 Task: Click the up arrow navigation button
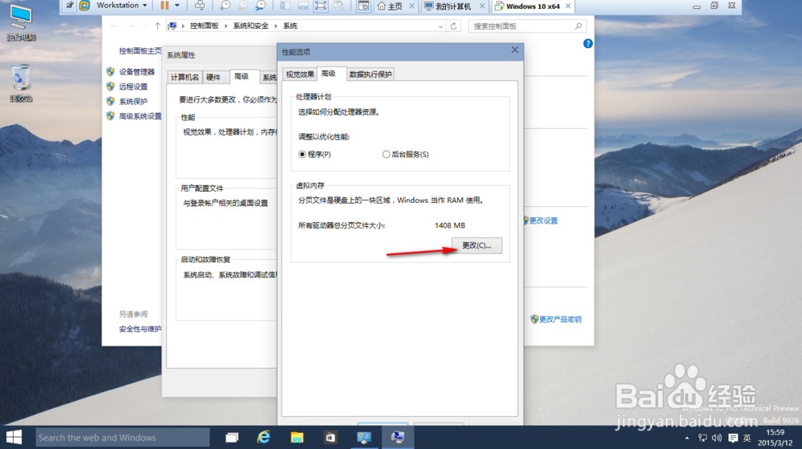pyautogui.click(x=157, y=26)
